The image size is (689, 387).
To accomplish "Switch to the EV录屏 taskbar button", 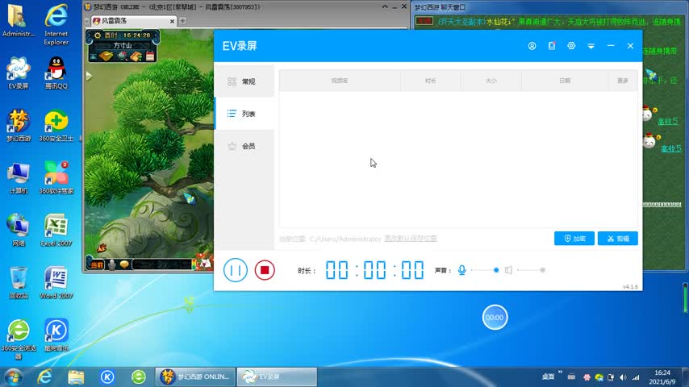I will click(x=277, y=377).
